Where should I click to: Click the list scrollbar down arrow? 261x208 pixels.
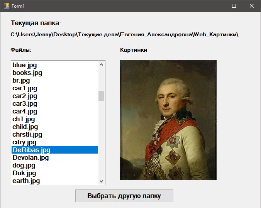102,181
